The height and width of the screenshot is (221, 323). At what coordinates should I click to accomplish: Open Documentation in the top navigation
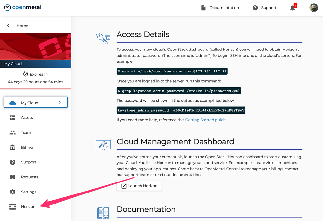[x=224, y=8]
